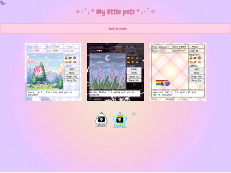Play Slots with ivory
This screenshot has width=231, height=173.
point(71,73)
